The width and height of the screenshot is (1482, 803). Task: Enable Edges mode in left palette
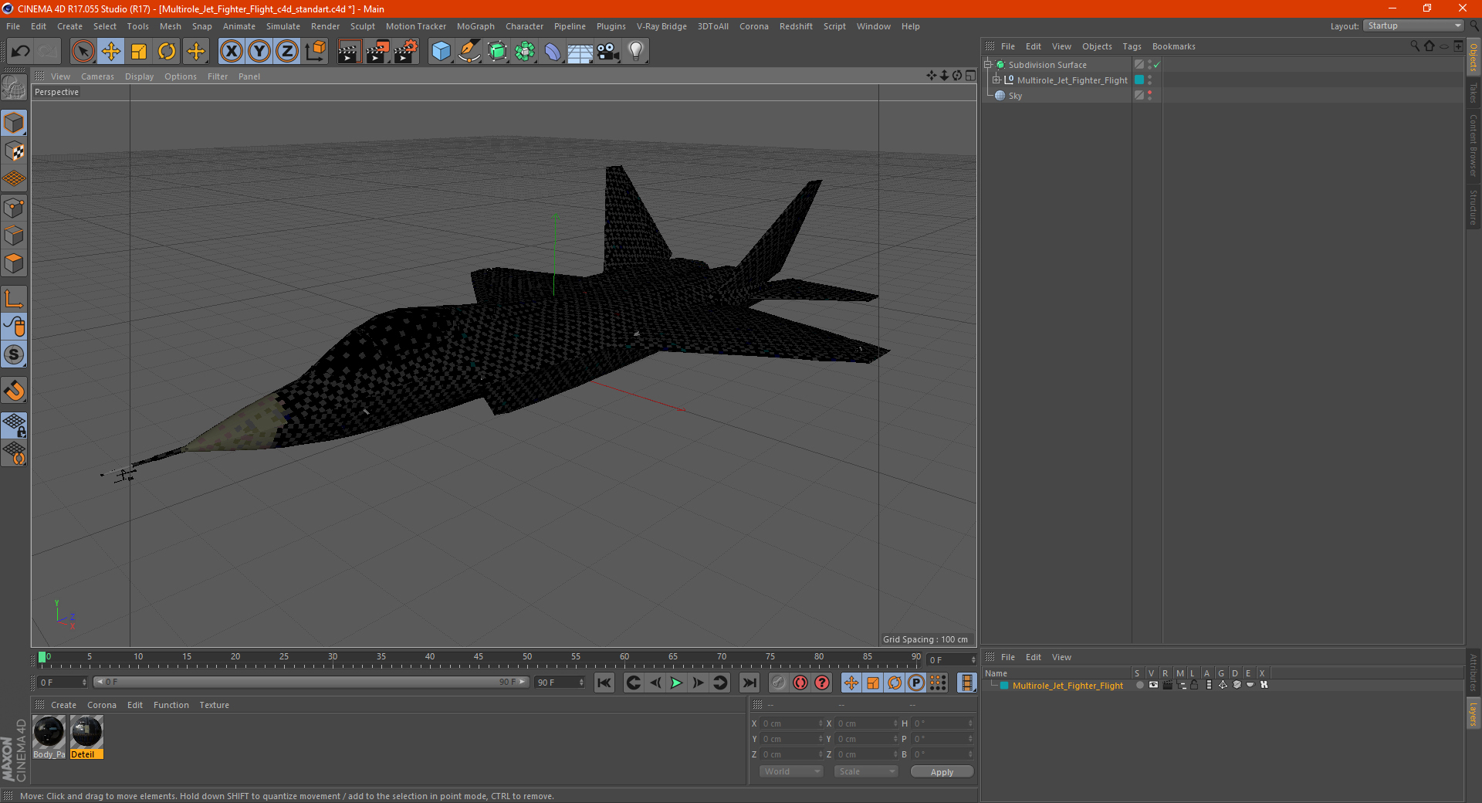tap(15, 235)
